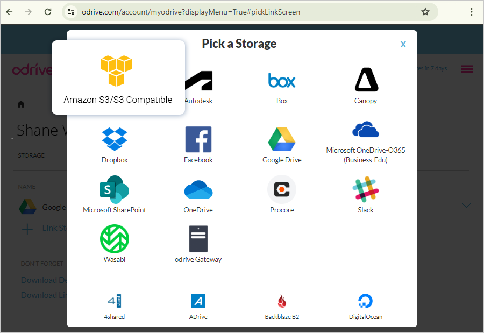Pick Microsoft OneDrive-O365 Business-Edu
This screenshot has height=333, width=484.
(x=366, y=142)
